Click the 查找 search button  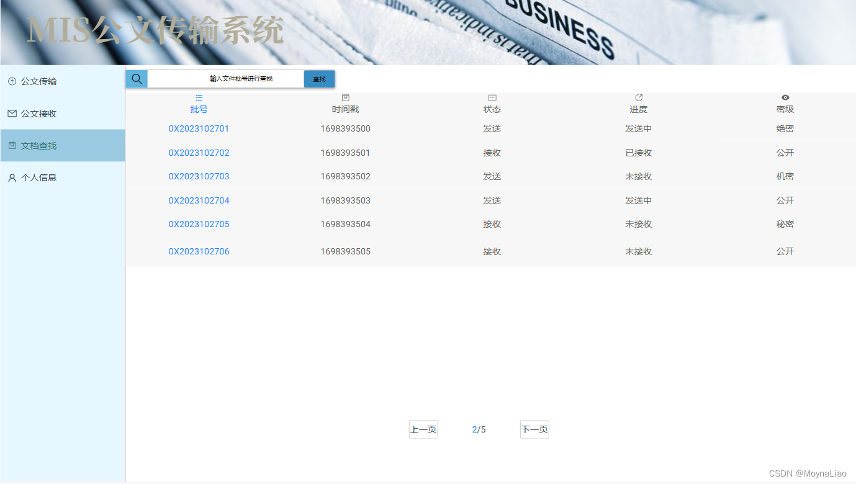click(319, 79)
